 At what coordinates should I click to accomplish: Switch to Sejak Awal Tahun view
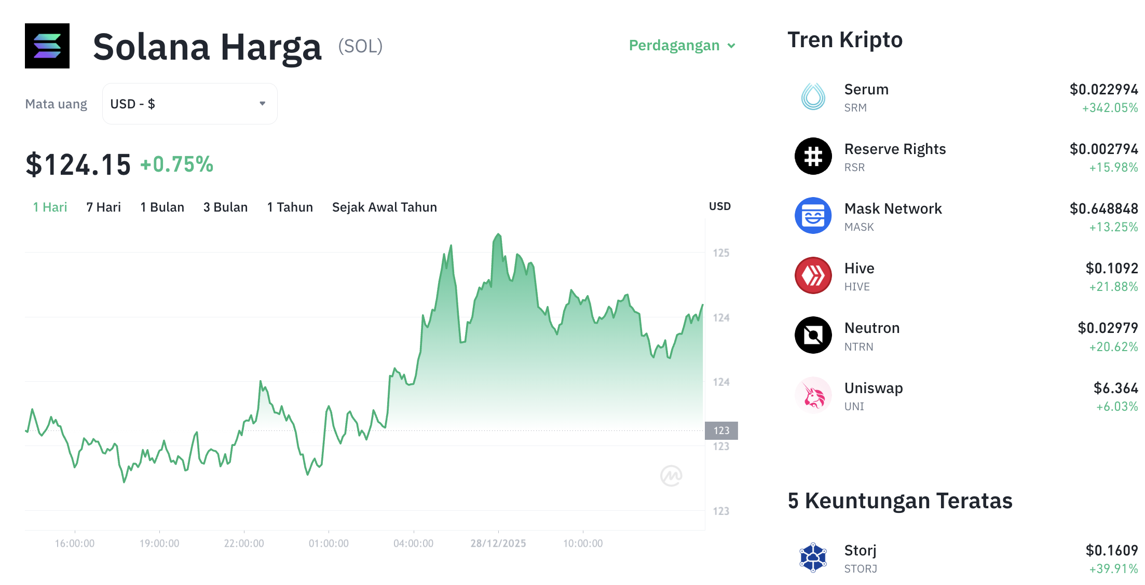(x=384, y=207)
